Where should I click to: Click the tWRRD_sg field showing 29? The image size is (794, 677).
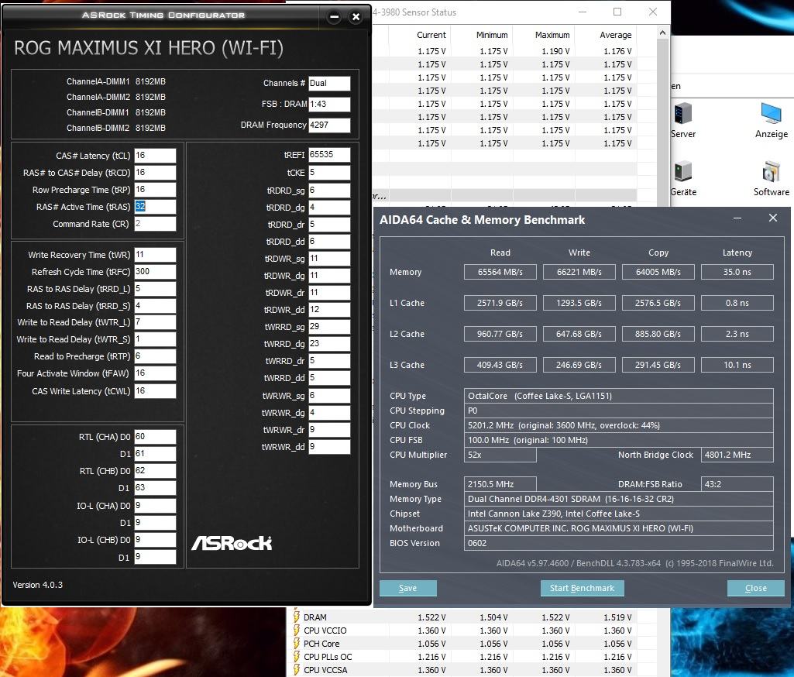point(329,327)
